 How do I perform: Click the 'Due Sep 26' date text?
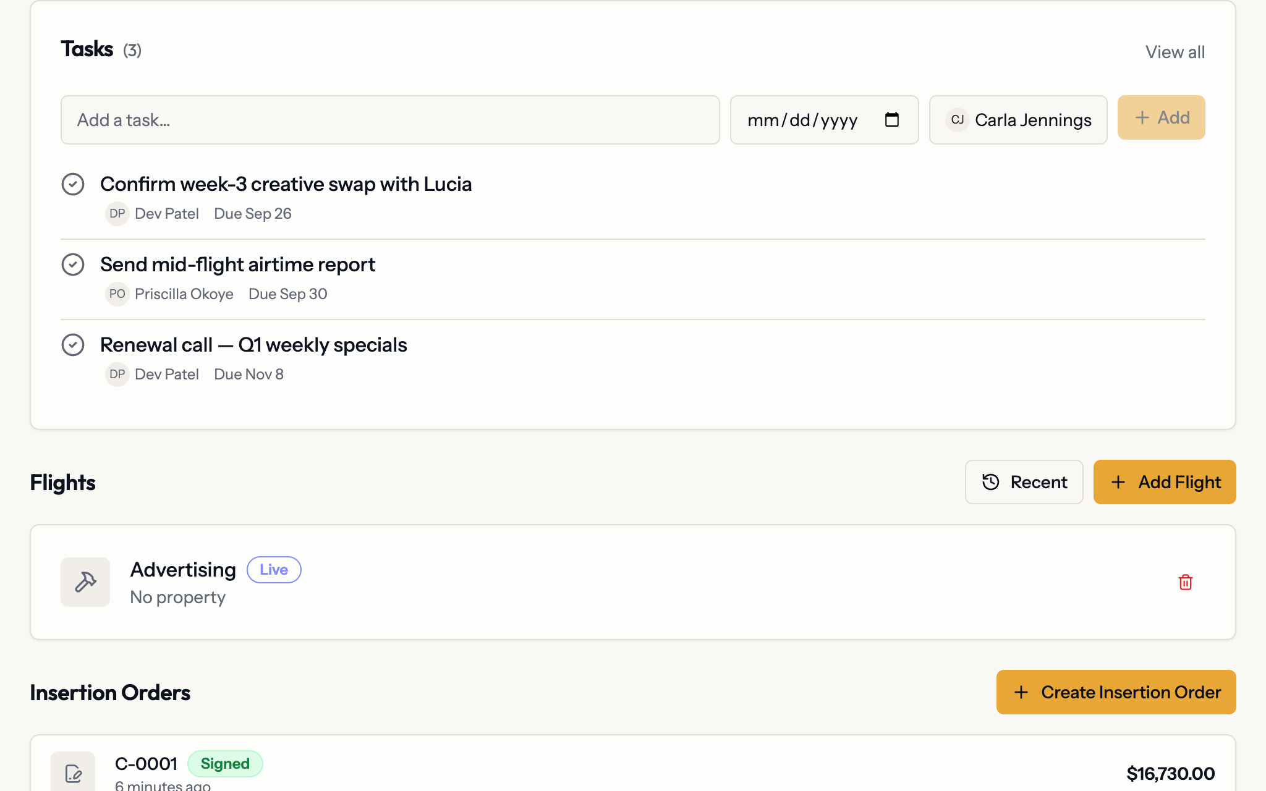[253, 214]
